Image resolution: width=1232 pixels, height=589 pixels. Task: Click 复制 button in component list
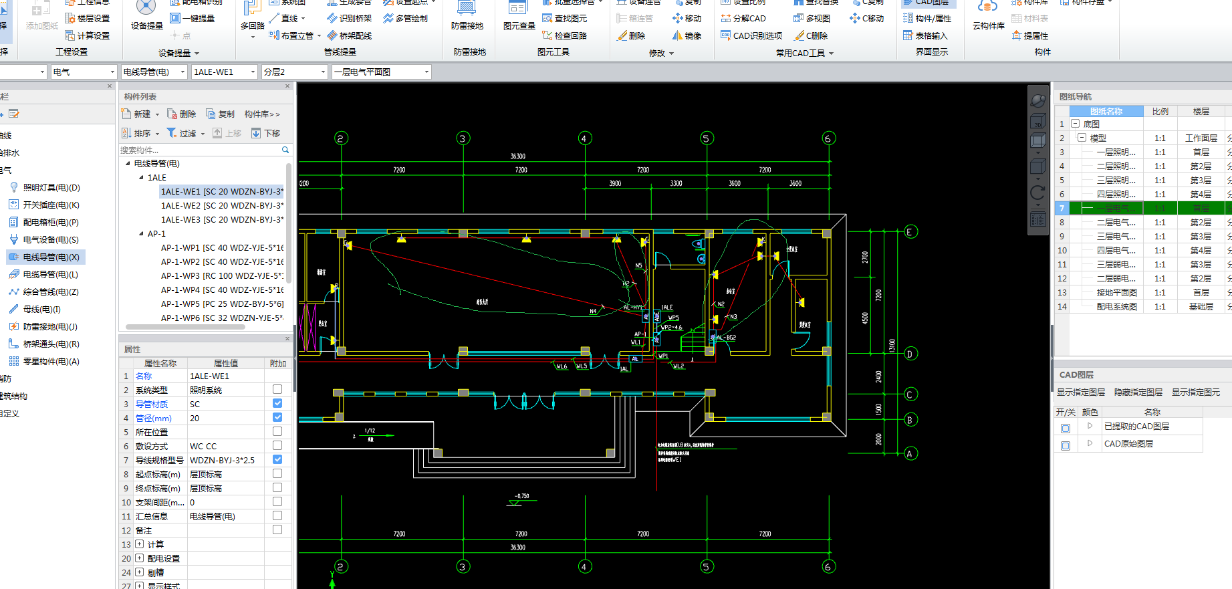221,114
